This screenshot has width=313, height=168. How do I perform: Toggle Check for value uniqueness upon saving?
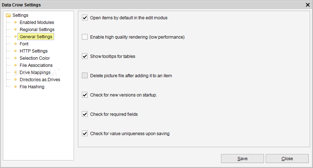[85, 133]
